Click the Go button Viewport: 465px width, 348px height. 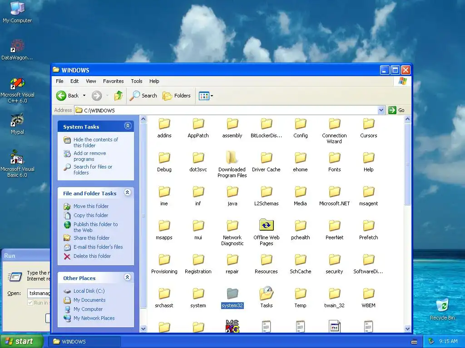[x=396, y=110]
